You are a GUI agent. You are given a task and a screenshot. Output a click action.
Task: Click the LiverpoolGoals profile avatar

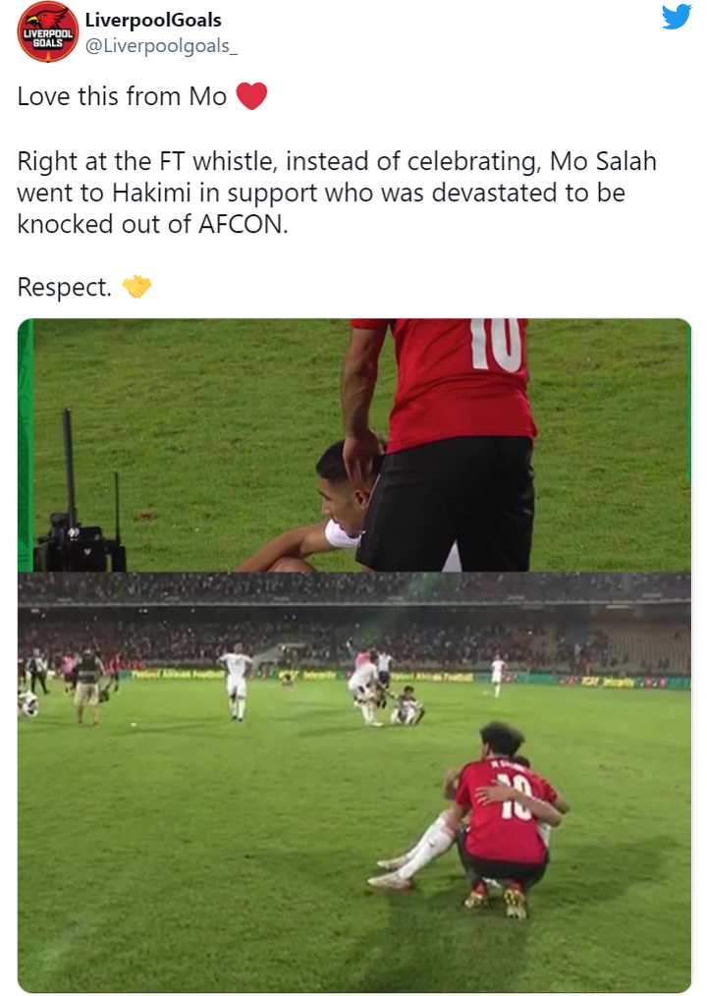tap(48, 32)
